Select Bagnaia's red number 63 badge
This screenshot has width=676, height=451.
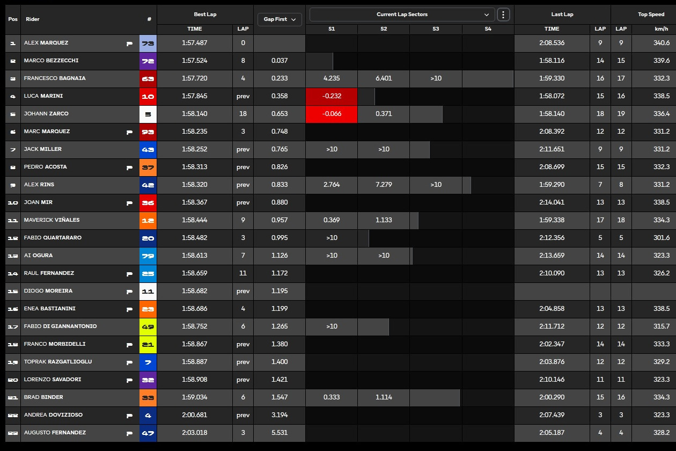148,78
